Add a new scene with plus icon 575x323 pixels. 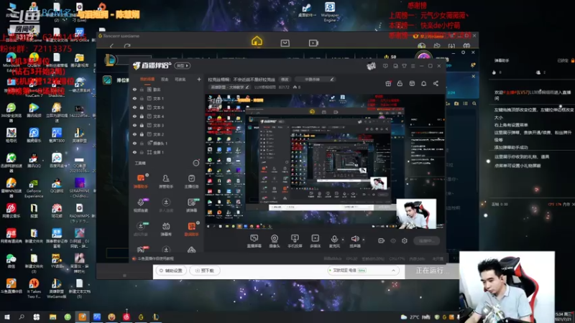[x=199, y=79]
